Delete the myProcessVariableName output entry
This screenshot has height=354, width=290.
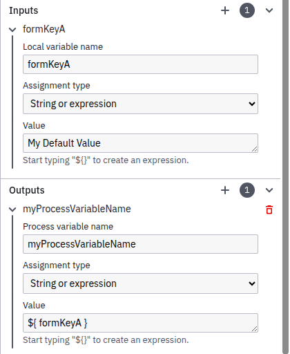(269, 209)
